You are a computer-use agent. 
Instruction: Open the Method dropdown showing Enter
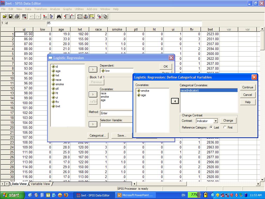116,113
